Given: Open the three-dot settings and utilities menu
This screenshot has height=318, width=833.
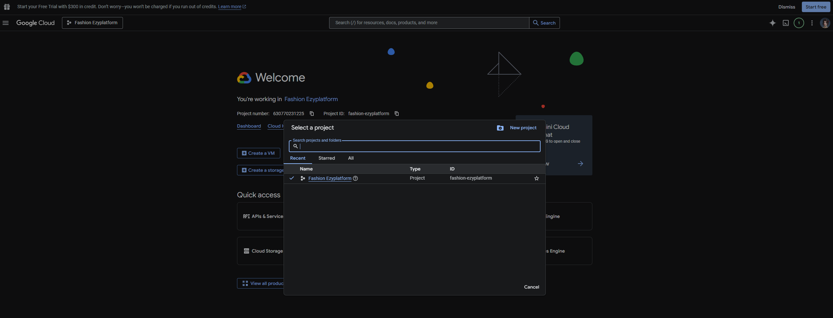Looking at the screenshot, I should coord(812,23).
